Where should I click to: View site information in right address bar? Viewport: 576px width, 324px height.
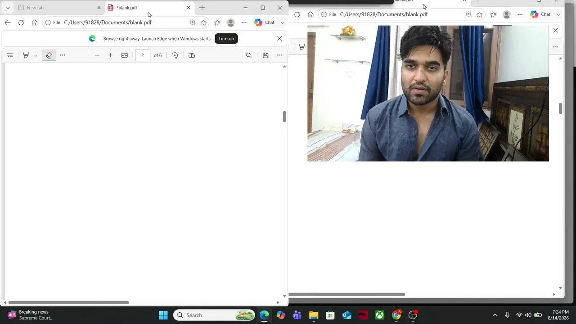click(328, 14)
